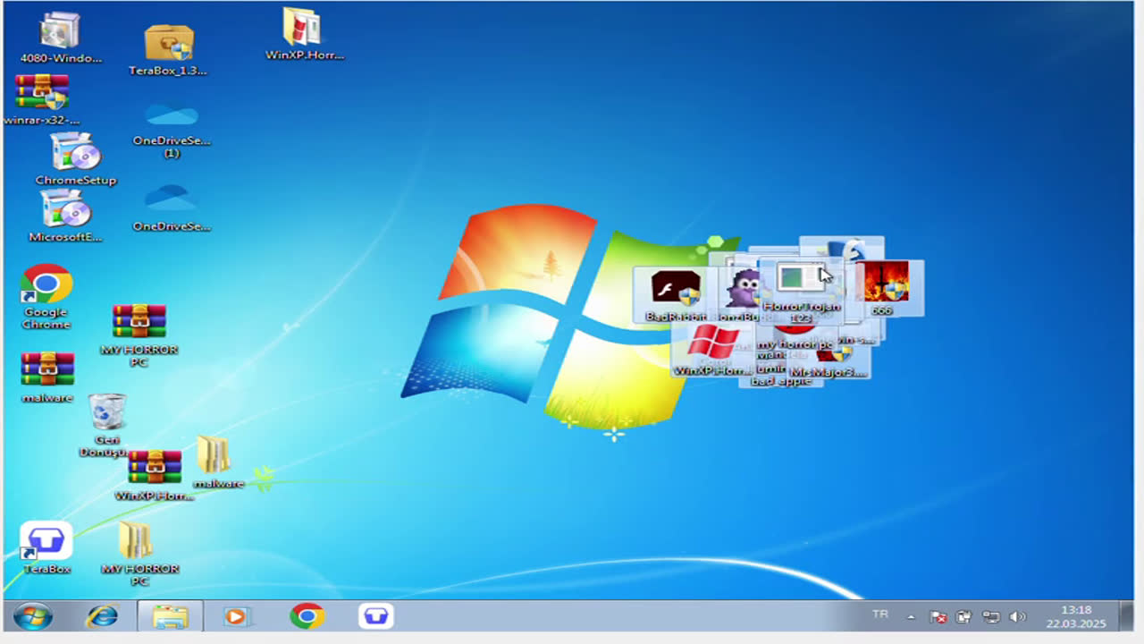This screenshot has height=644, width=1144.
Task: Select the WinXP.Horror folder at the desktop top
Action: [x=303, y=27]
